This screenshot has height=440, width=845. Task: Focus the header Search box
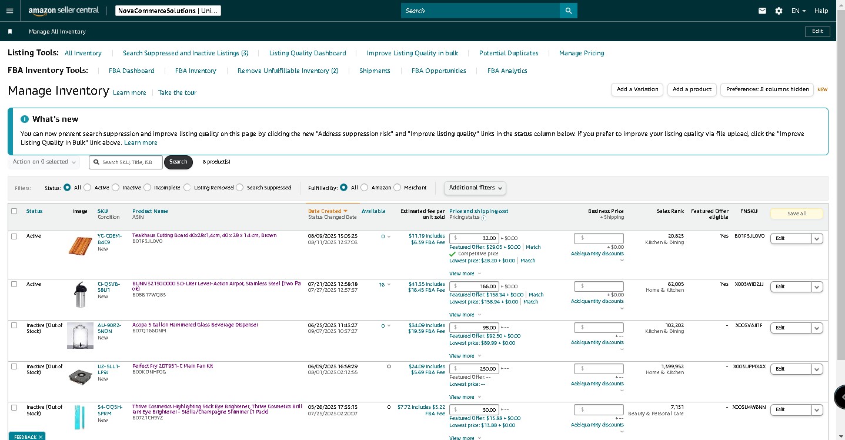click(480, 11)
